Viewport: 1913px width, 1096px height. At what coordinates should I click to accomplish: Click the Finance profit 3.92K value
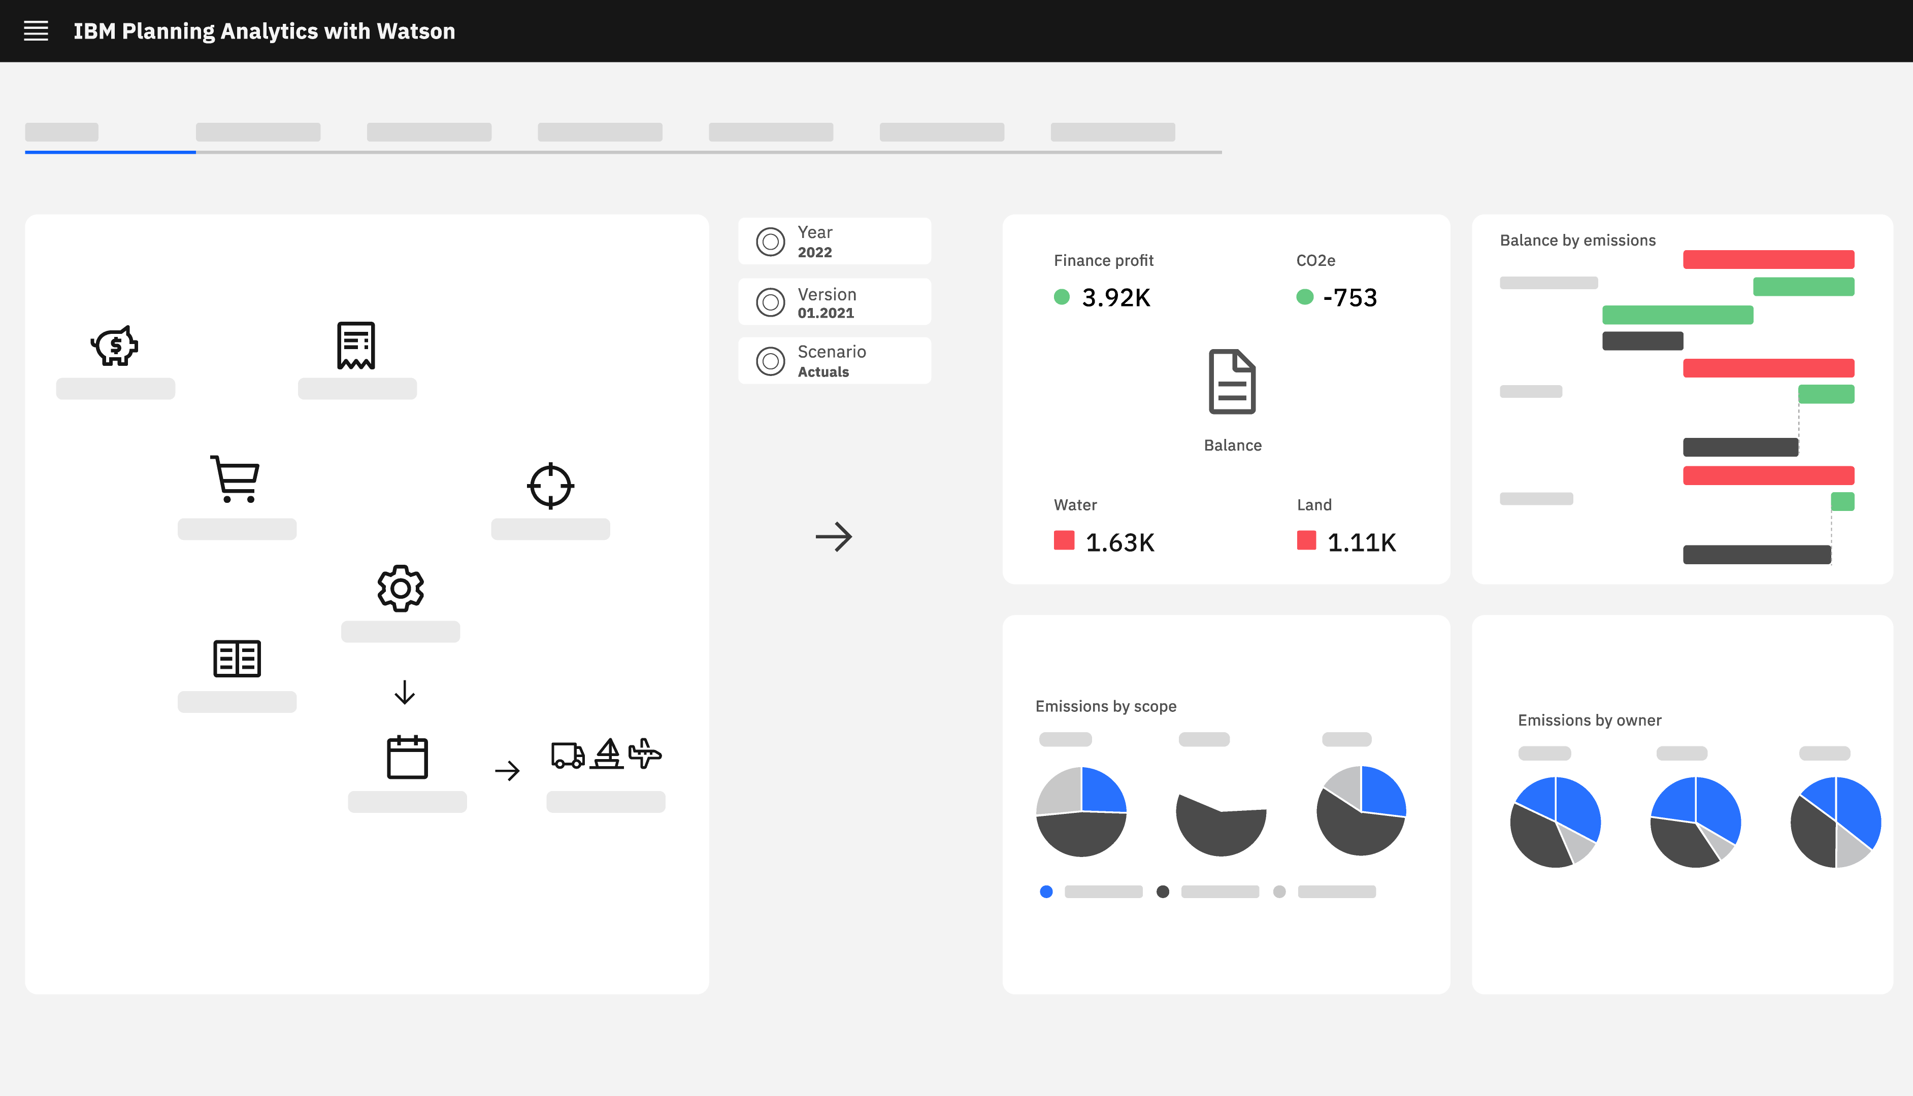(1115, 298)
